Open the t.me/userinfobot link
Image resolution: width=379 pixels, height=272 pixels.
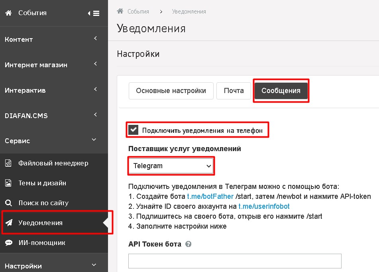(x=264, y=206)
